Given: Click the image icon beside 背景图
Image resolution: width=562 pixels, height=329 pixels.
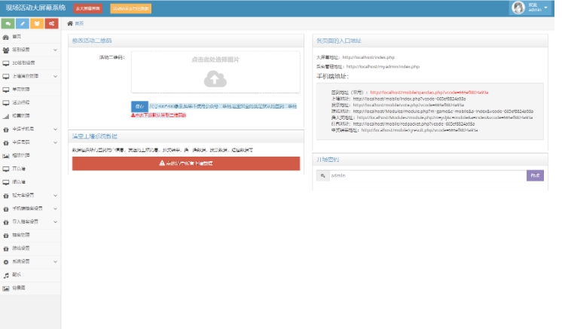Looking at the screenshot, I should click(6, 288).
